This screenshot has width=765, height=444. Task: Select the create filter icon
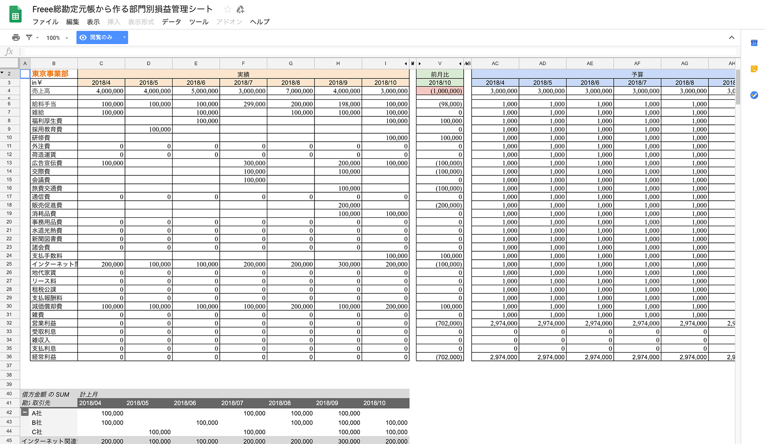tap(29, 37)
